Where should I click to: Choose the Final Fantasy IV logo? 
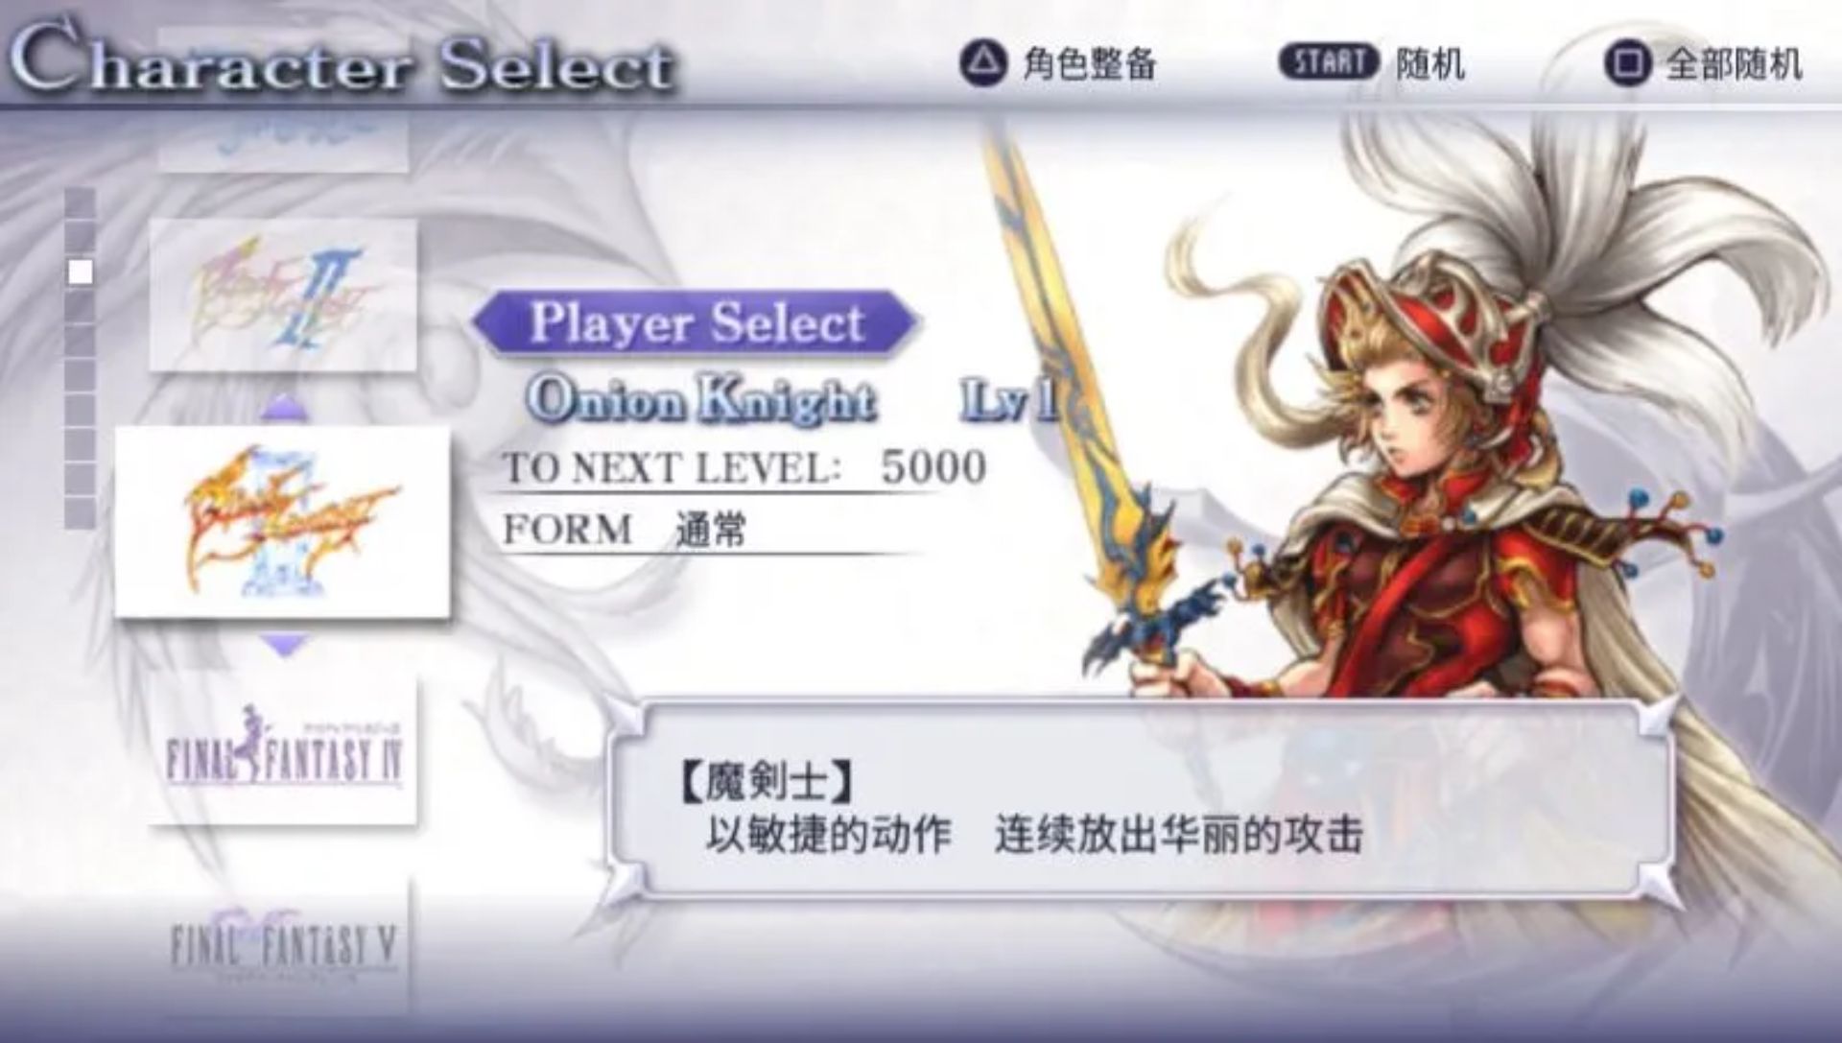(283, 748)
